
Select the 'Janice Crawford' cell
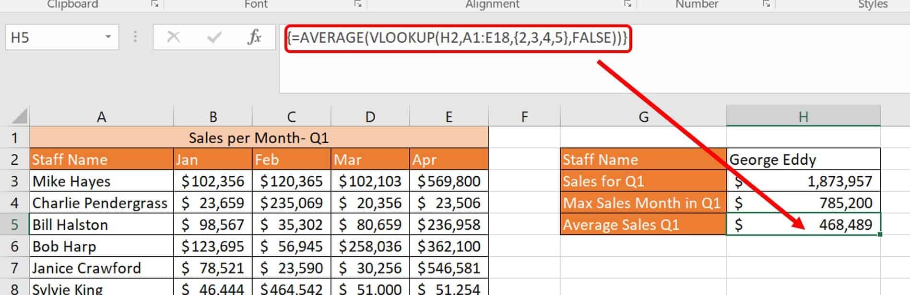(x=101, y=268)
